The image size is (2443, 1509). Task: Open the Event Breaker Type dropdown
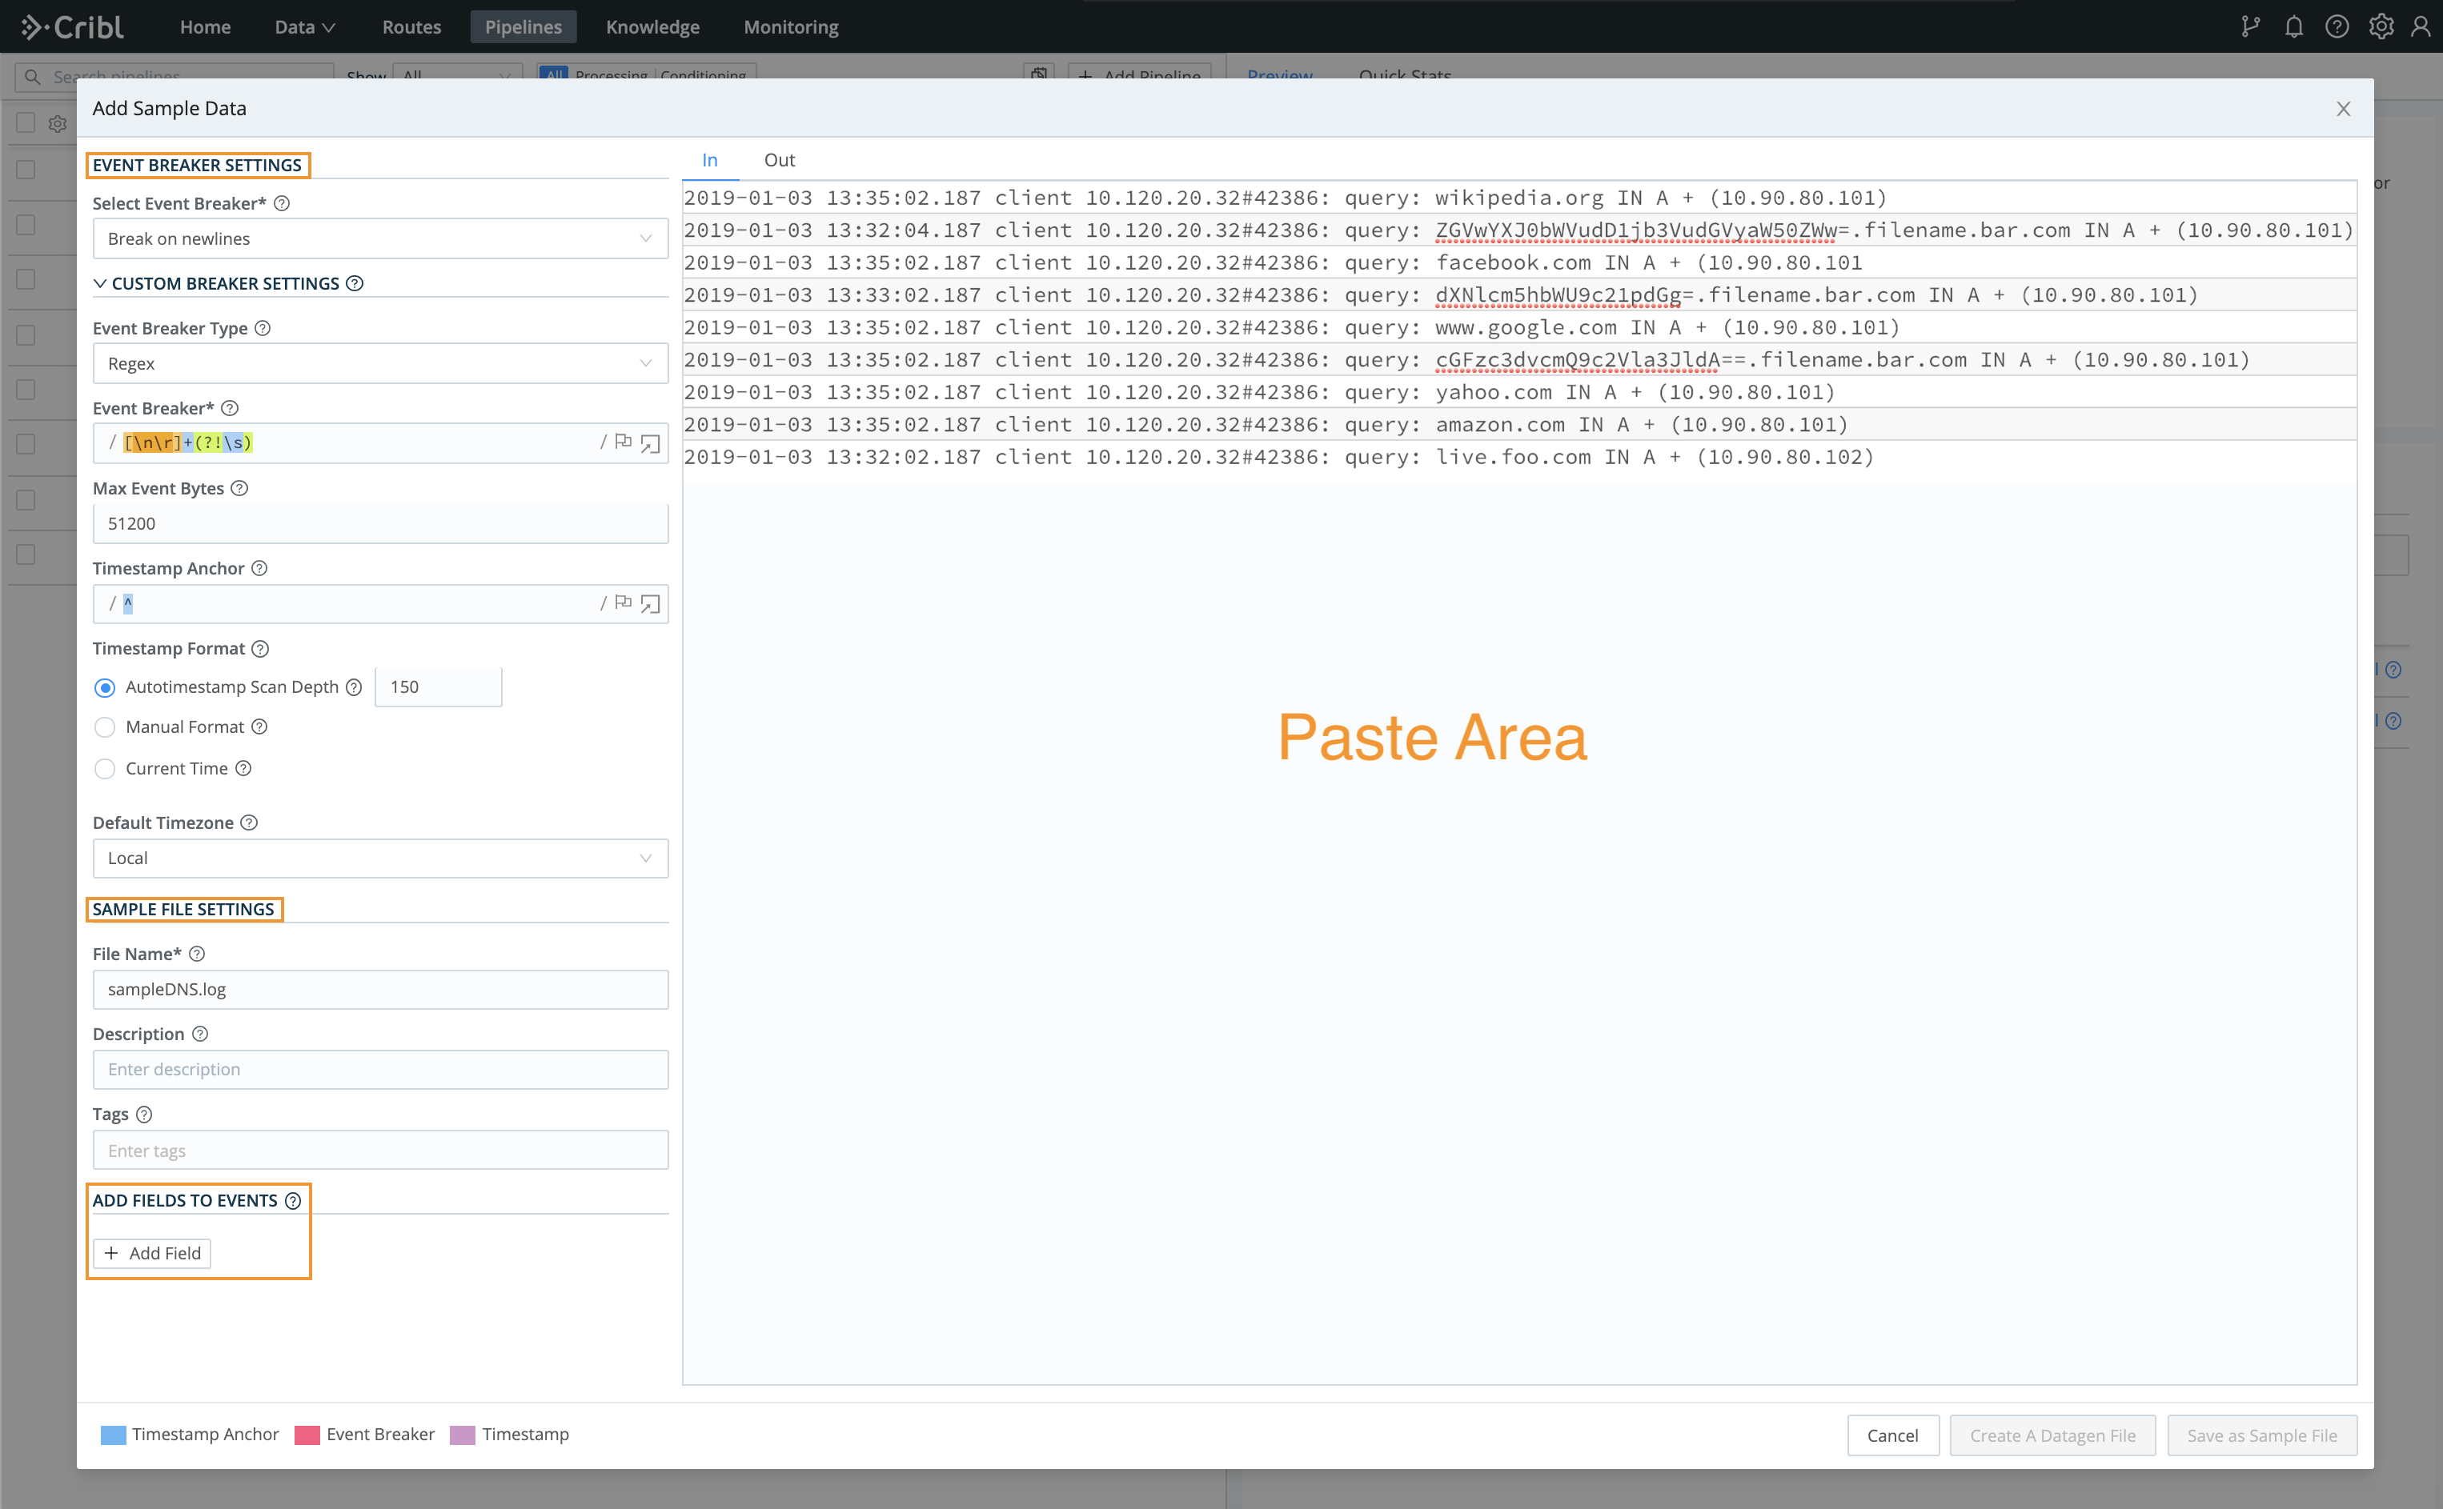(379, 363)
